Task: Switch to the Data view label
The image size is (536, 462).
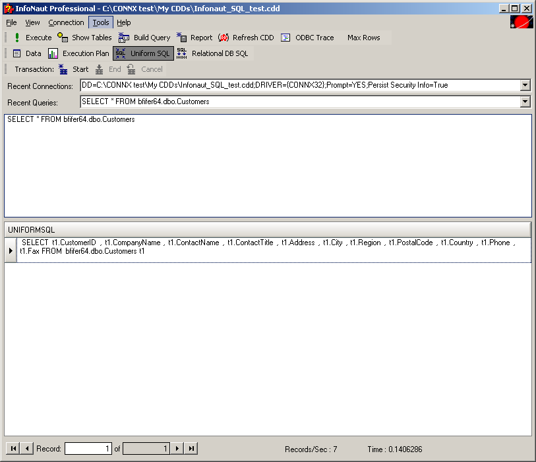Action: pos(34,53)
